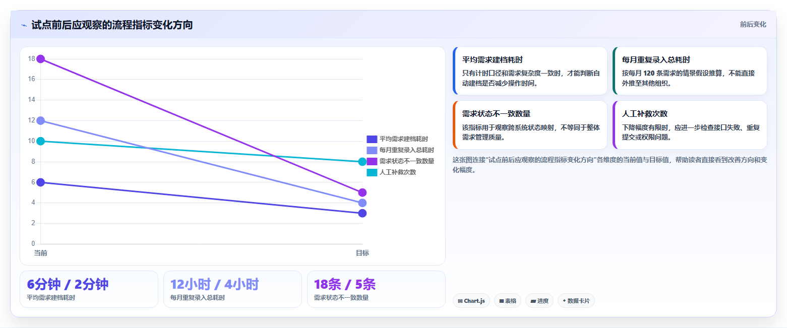
Task: Click the 12小时 / 4小时 stat card
Action: pyautogui.click(x=232, y=289)
